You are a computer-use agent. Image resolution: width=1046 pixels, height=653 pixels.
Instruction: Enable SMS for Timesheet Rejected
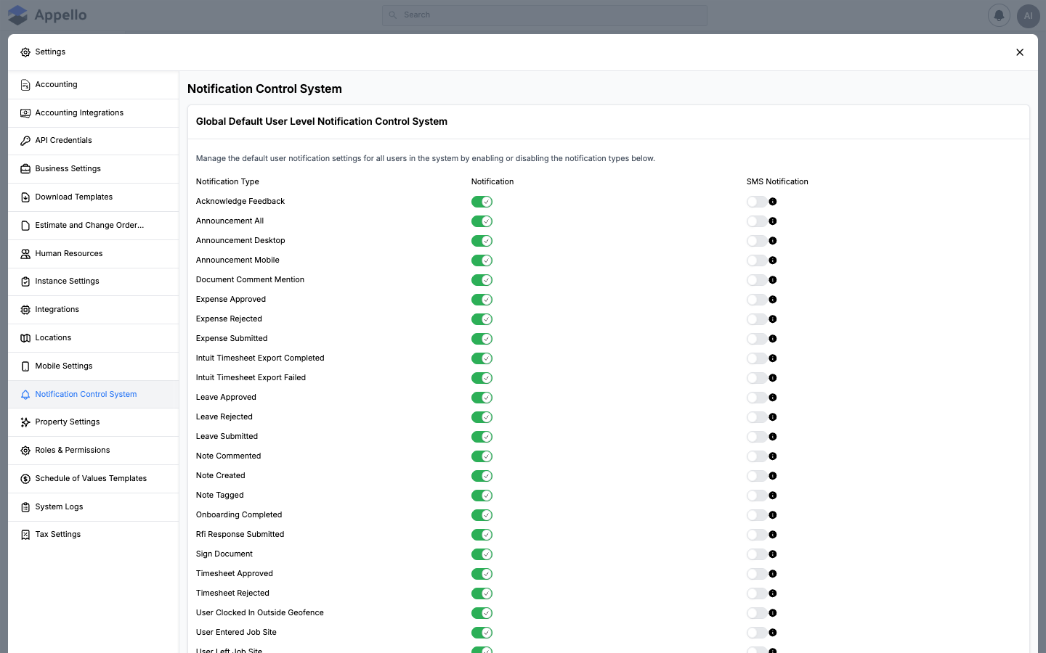757,594
